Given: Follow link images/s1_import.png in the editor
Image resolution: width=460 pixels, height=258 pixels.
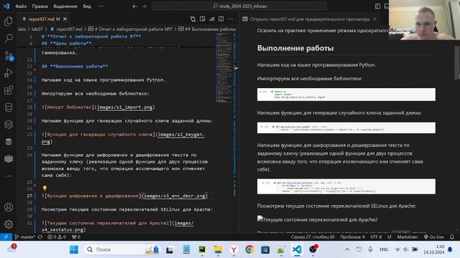Looking at the screenshot, I should click(124, 107).
